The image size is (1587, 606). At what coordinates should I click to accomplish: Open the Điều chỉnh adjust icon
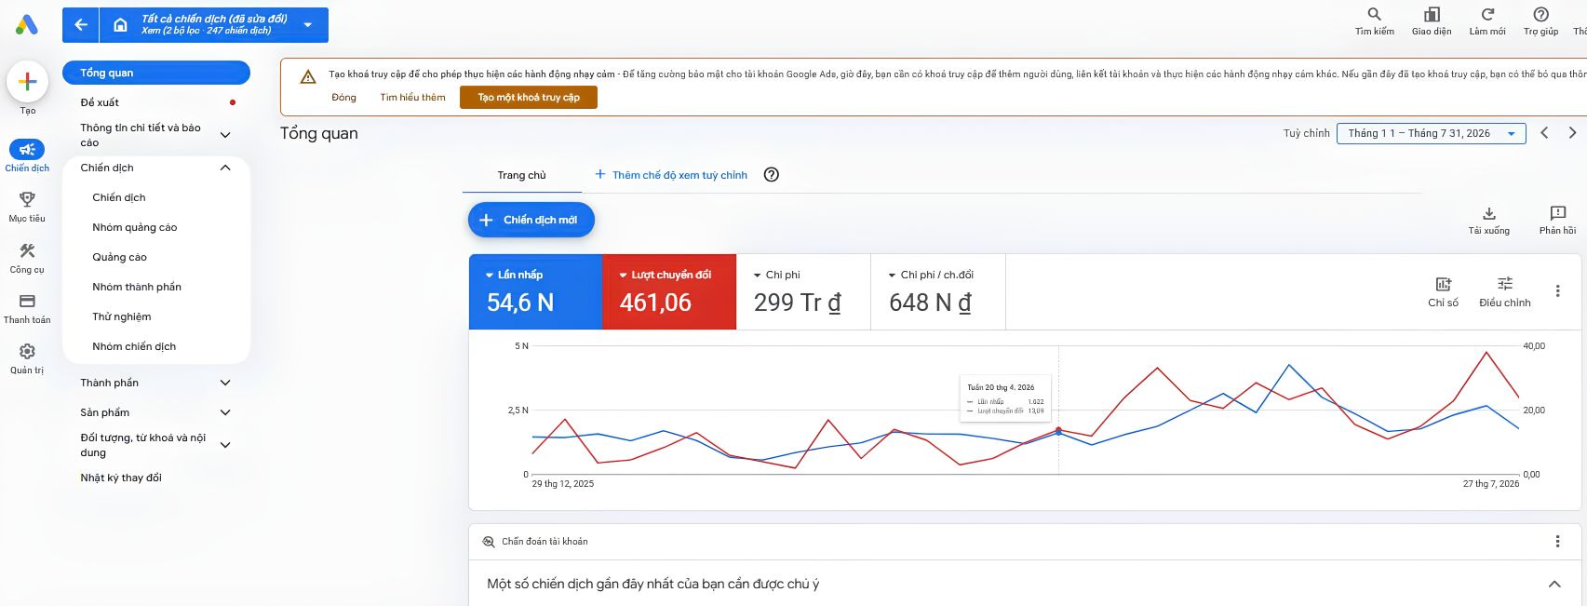[1505, 284]
